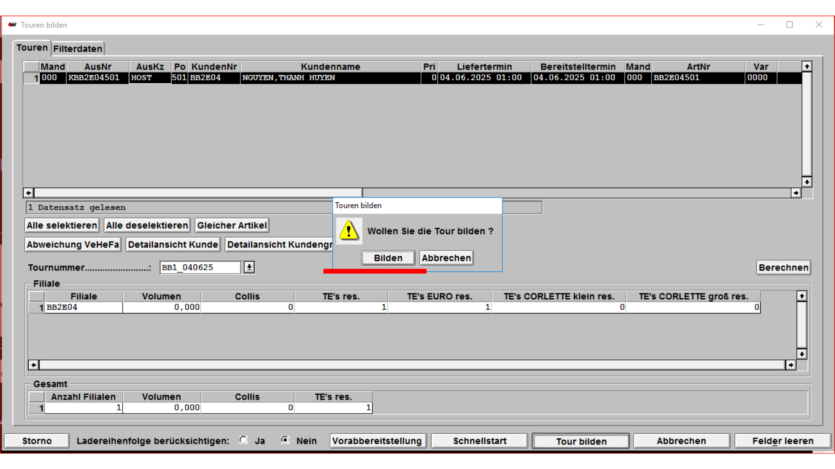The width and height of the screenshot is (835, 469).
Task: Click top table scroll down arrow
Action: pos(807,182)
